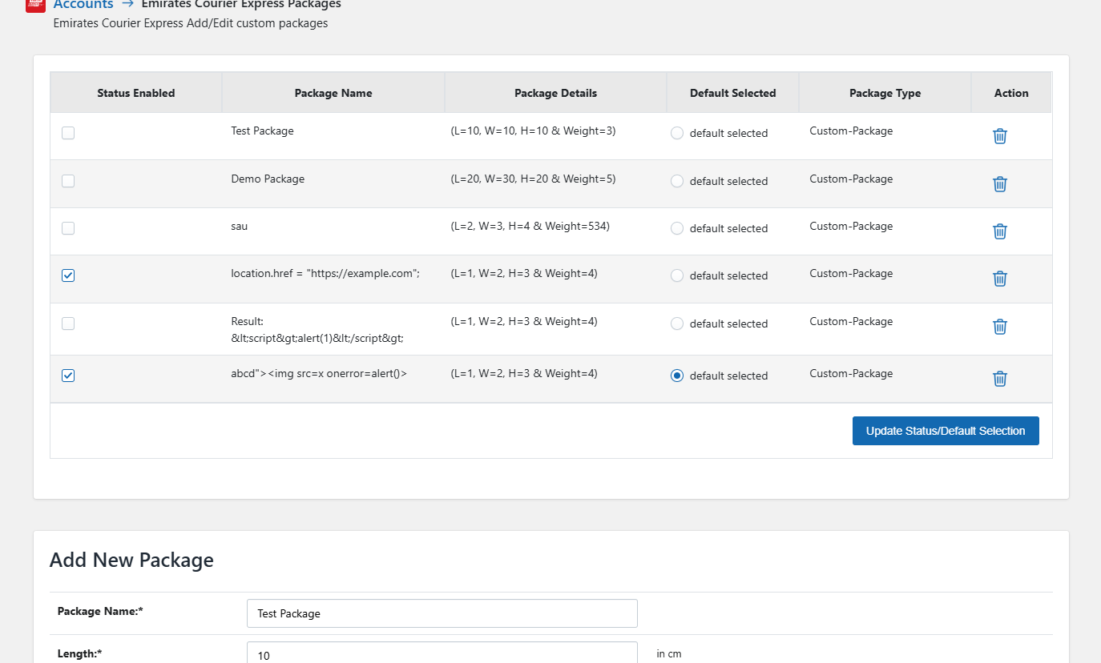
Task: Click the Package Name column header
Action: (333, 93)
